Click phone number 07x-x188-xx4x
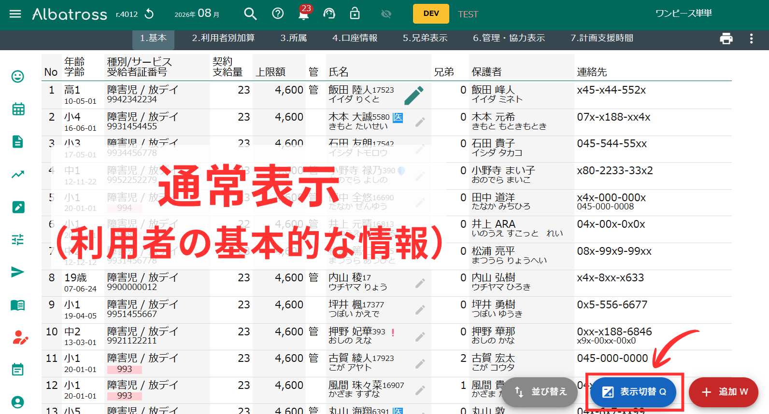 point(613,117)
